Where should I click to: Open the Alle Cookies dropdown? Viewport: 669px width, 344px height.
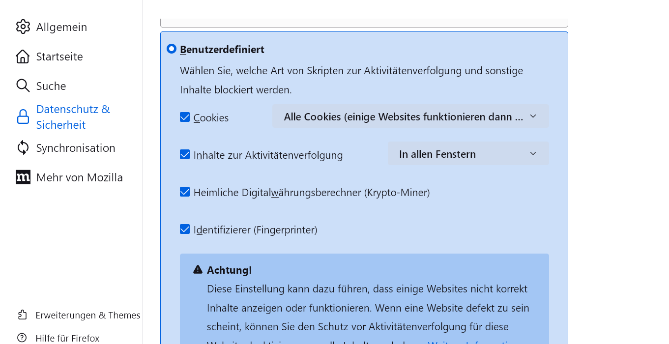pos(410,116)
